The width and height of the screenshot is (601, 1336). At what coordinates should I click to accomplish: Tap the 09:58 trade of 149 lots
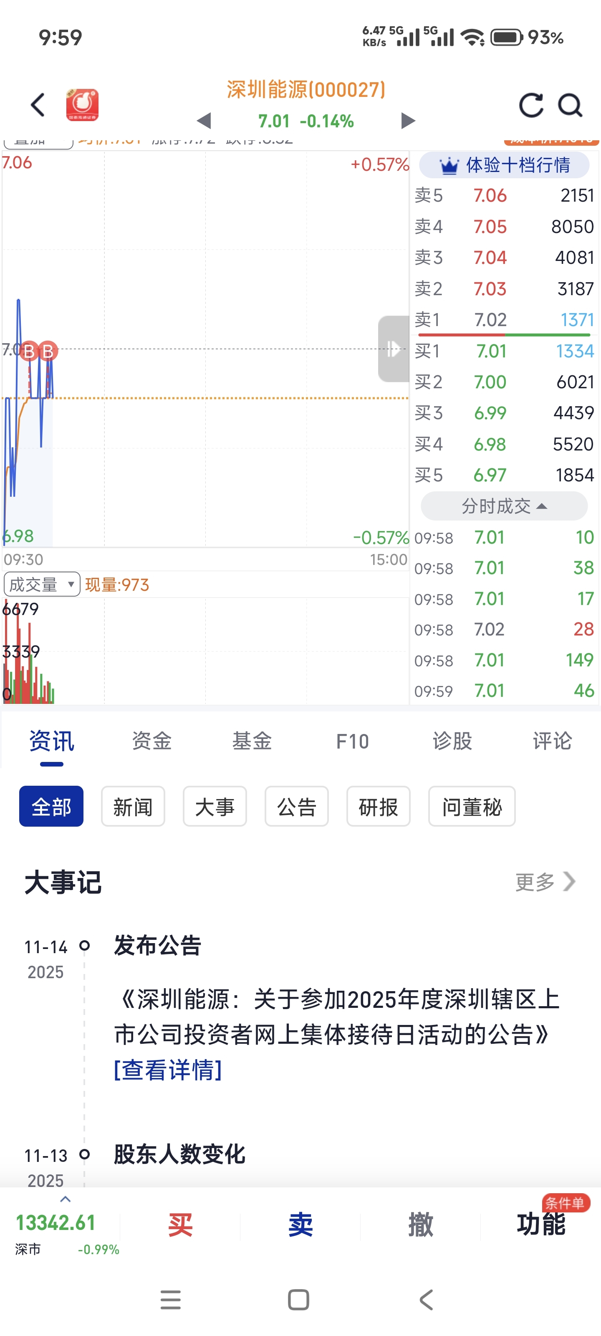point(504,660)
